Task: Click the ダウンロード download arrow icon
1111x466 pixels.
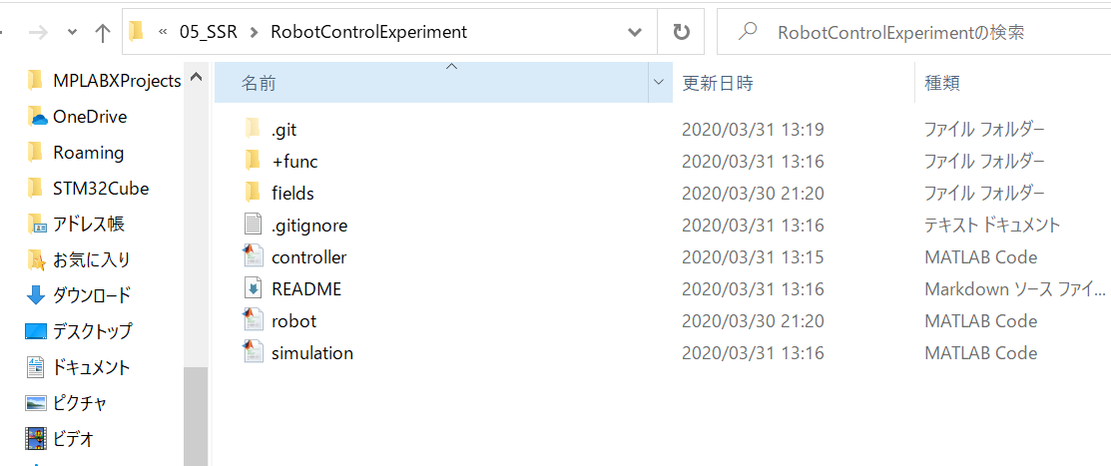Action: [x=35, y=295]
